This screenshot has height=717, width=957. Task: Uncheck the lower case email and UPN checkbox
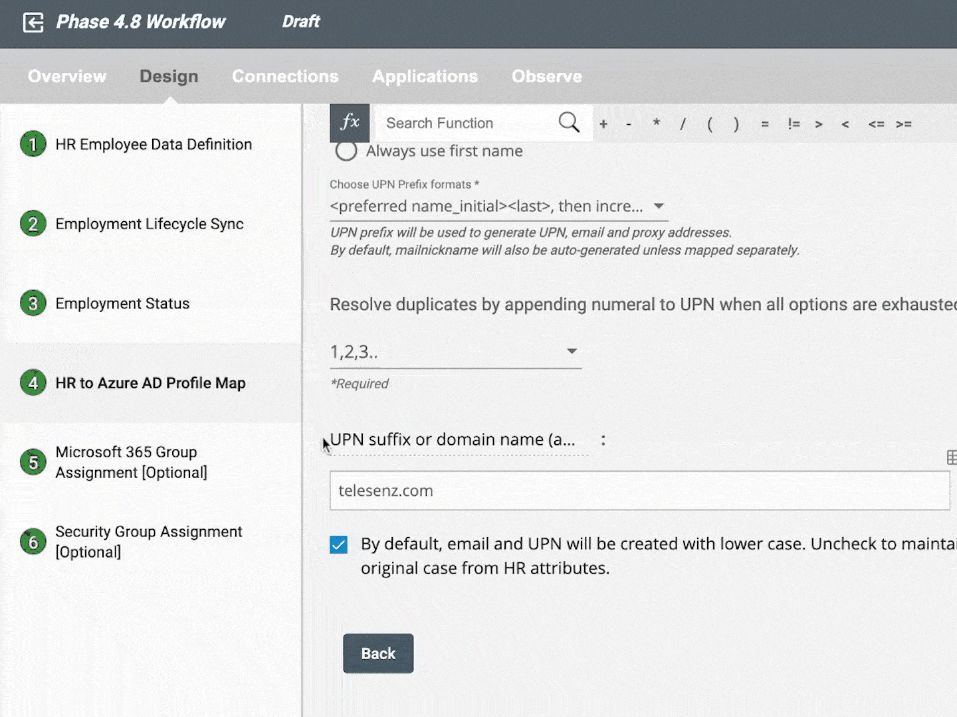339,545
